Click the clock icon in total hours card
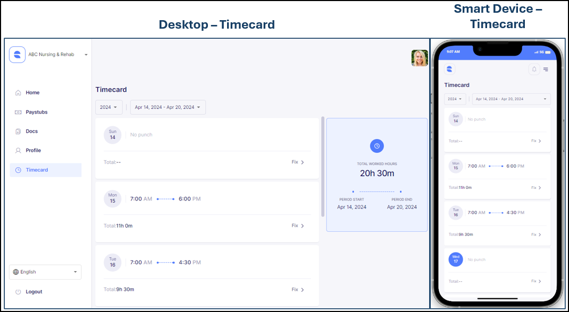569x312 pixels. click(x=376, y=146)
